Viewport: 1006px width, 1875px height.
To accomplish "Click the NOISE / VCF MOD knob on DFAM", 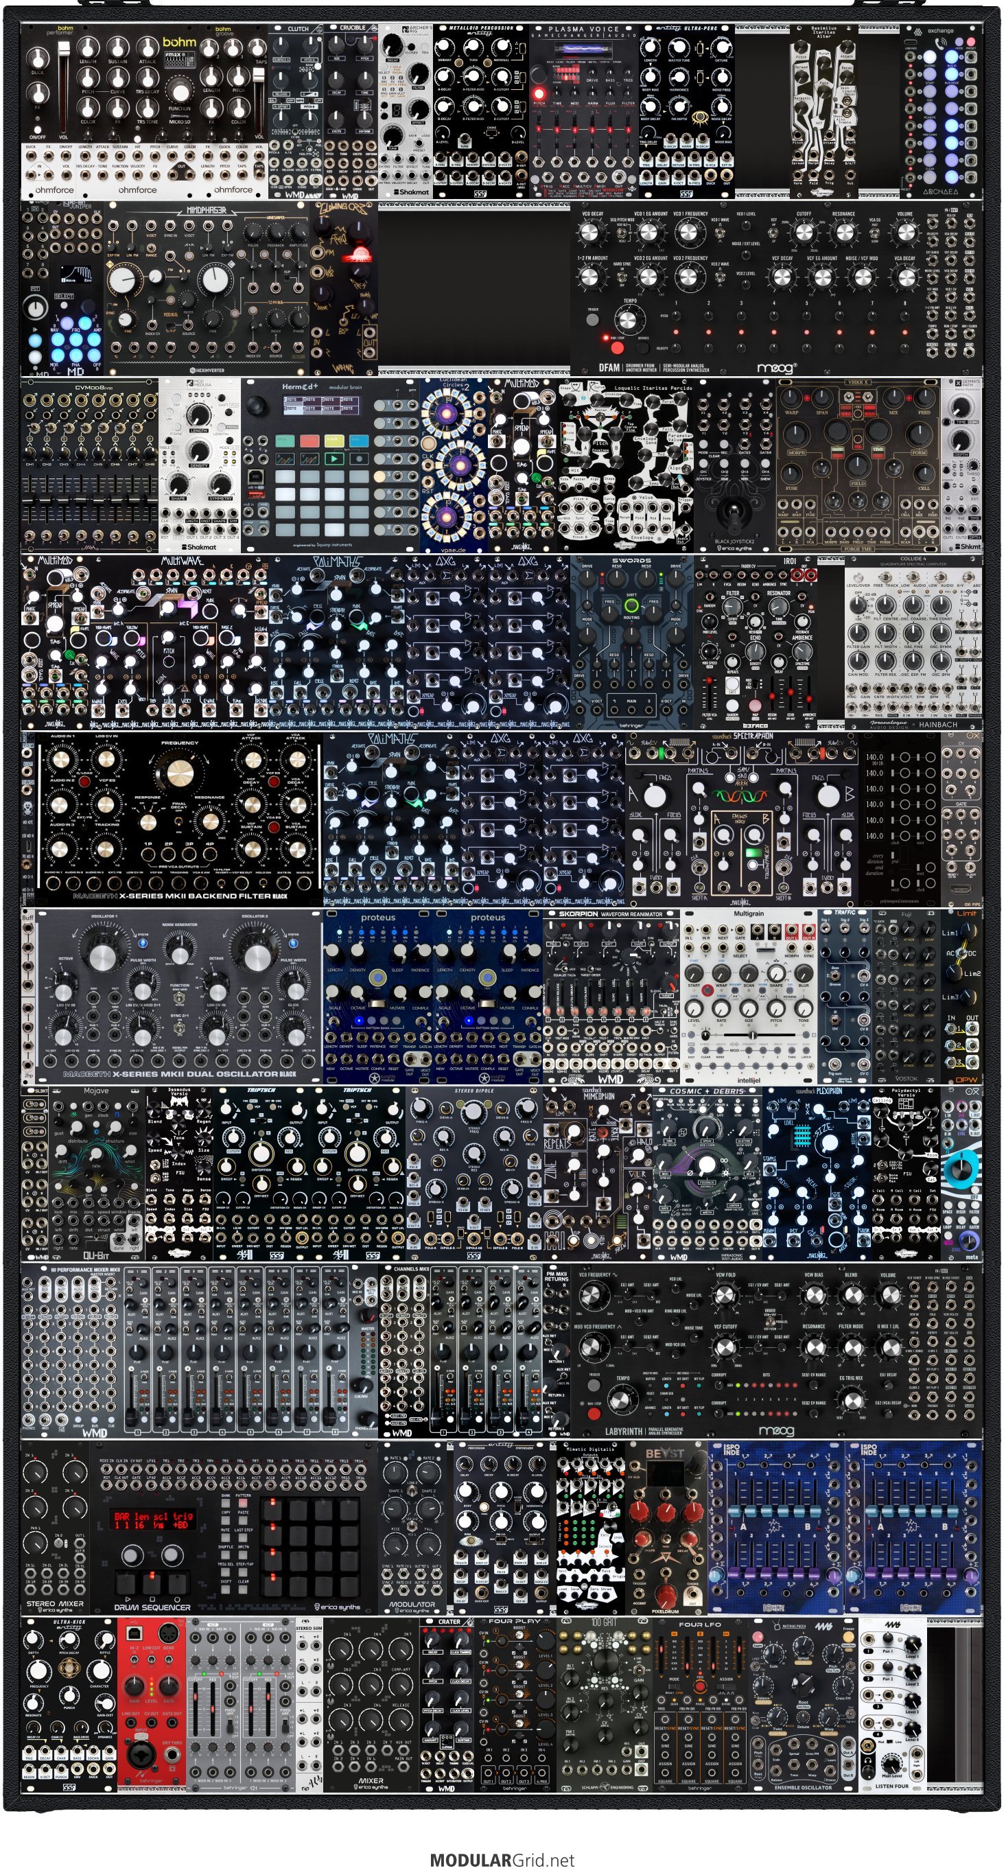I will tap(862, 277).
